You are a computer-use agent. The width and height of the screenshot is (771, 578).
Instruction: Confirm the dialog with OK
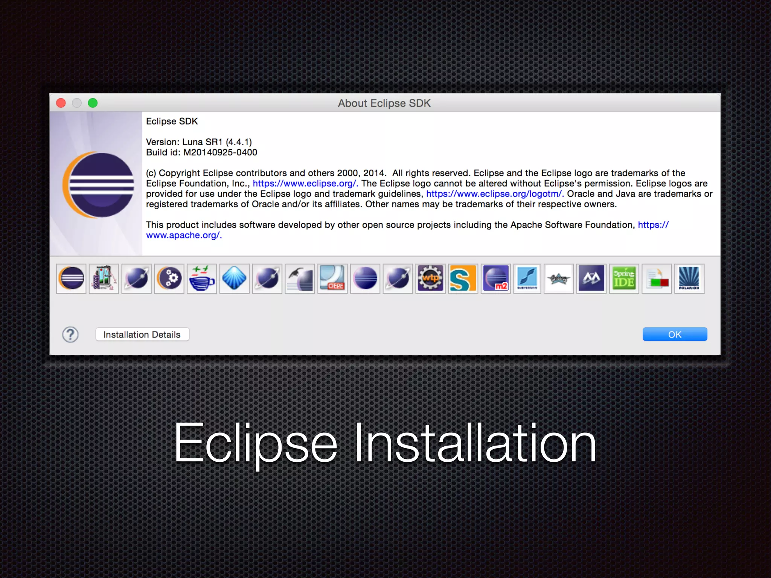click(x=675, y=335)
